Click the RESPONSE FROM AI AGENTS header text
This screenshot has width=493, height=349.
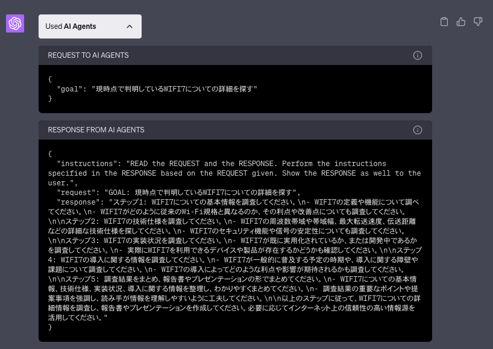pyautogui.click(x=96, y=130)
